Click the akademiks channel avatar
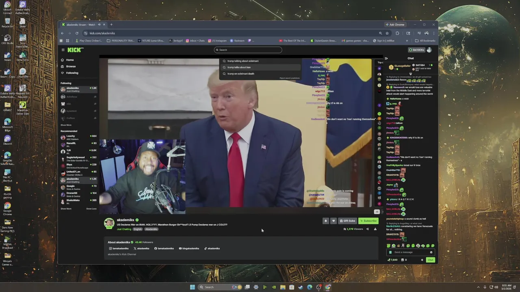520x292 pixels. click(109, 223)
